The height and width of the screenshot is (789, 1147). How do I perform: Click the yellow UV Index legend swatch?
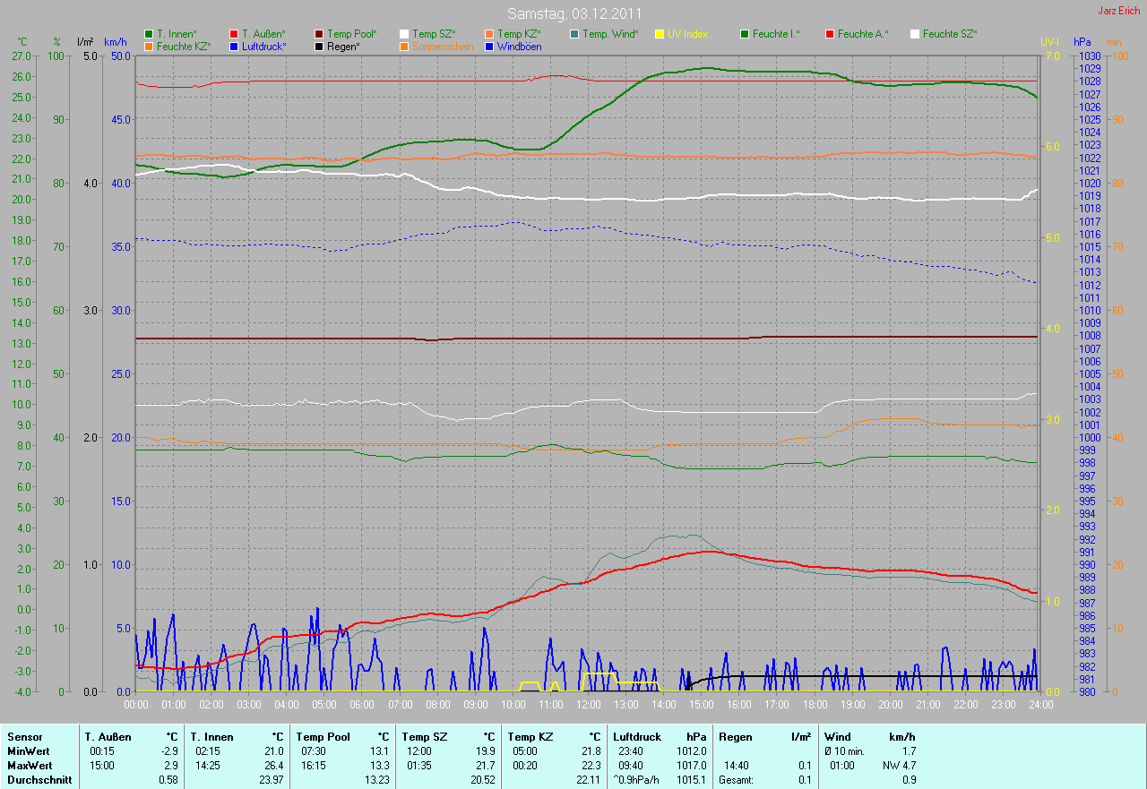point(687,34)
